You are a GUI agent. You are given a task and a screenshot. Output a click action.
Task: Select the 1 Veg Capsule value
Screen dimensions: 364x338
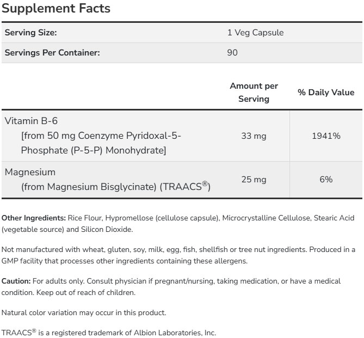point(255,33)
